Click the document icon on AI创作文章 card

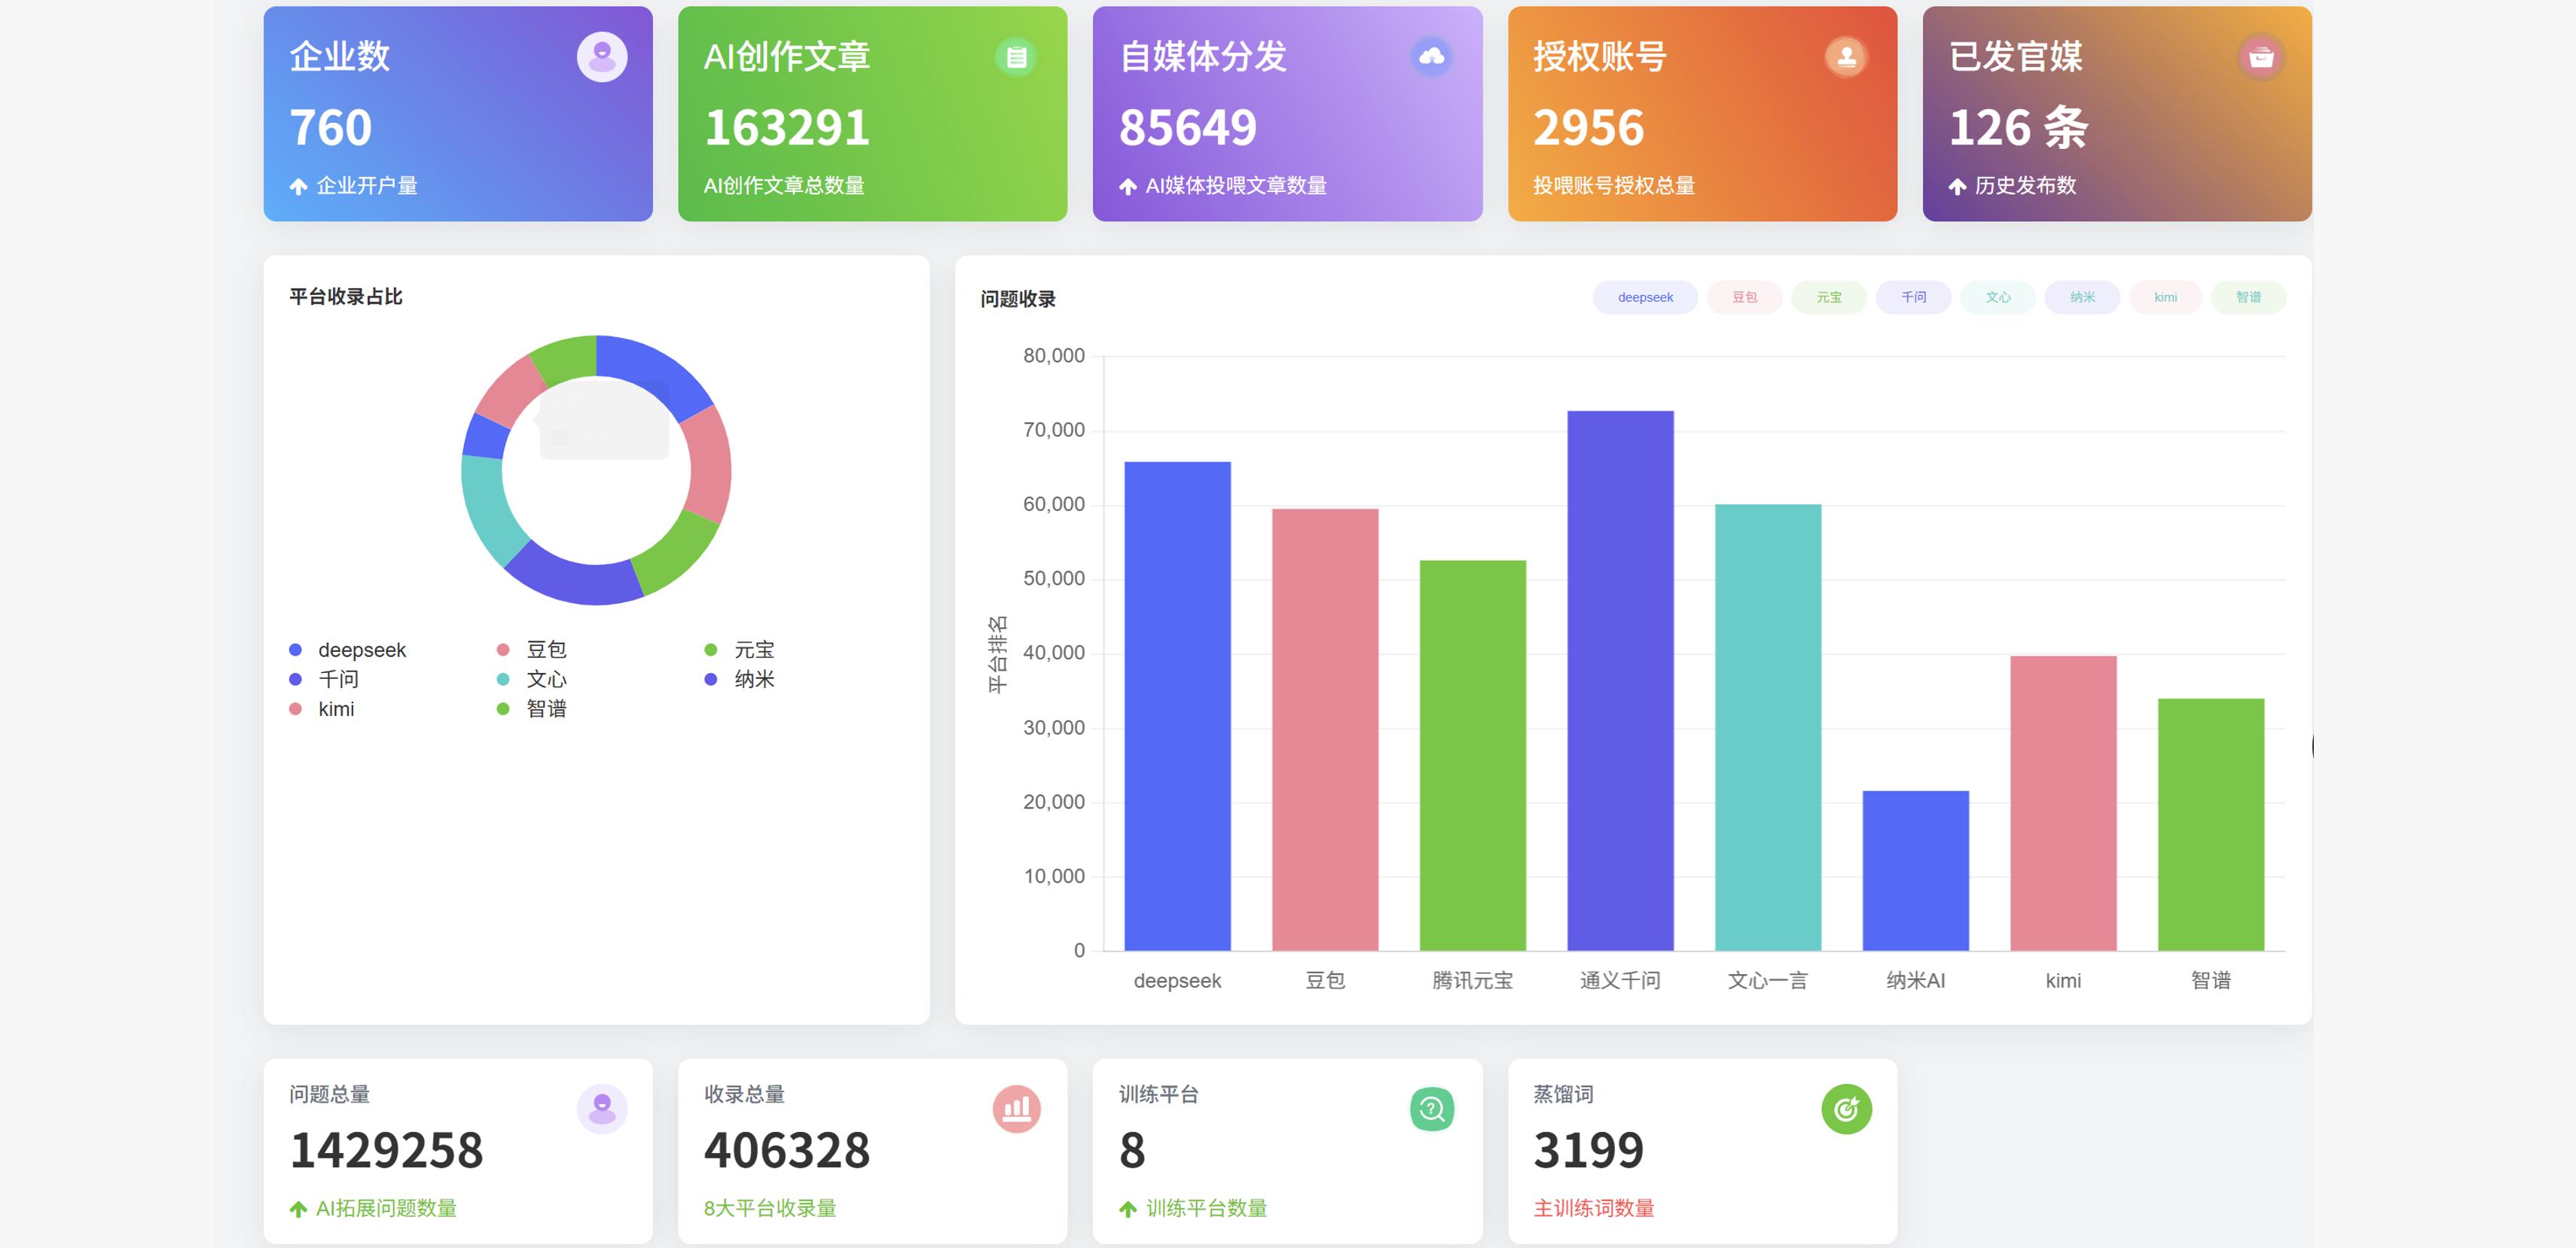[1016, 57]
